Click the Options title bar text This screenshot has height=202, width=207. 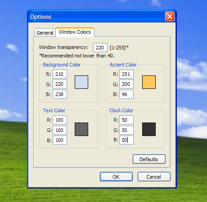(x=41, y=17)
